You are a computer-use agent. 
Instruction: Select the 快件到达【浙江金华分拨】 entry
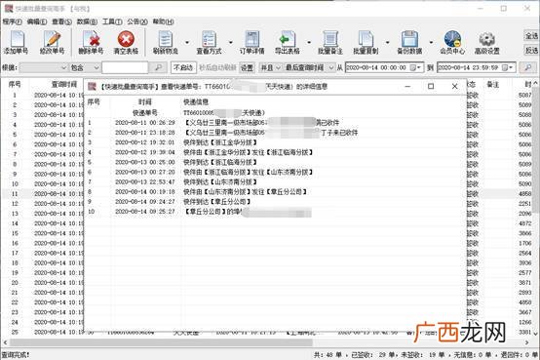click(x=220, y=142)
